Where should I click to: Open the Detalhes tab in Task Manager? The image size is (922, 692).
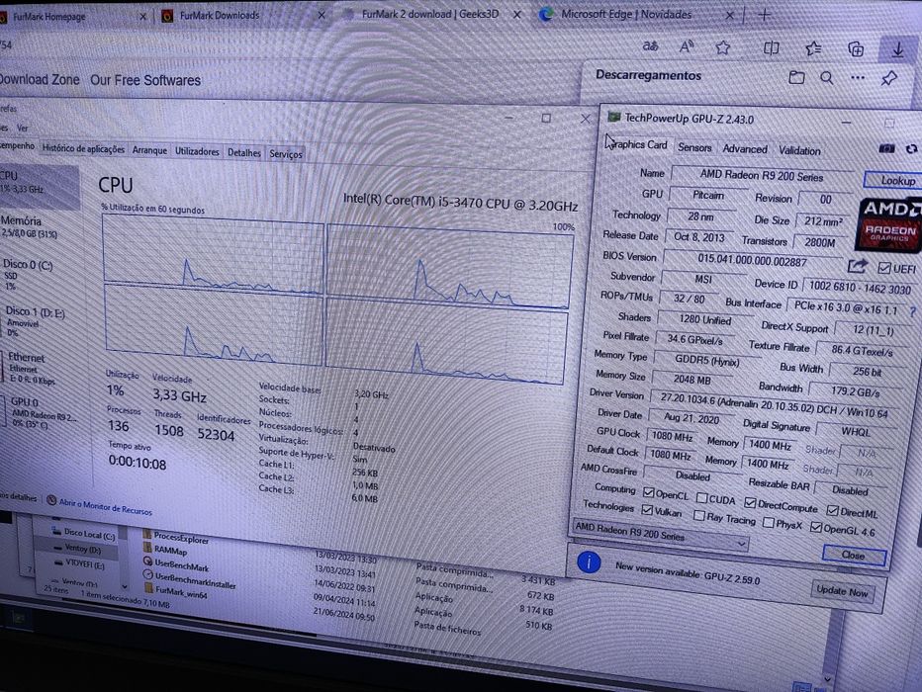[244, 152]
